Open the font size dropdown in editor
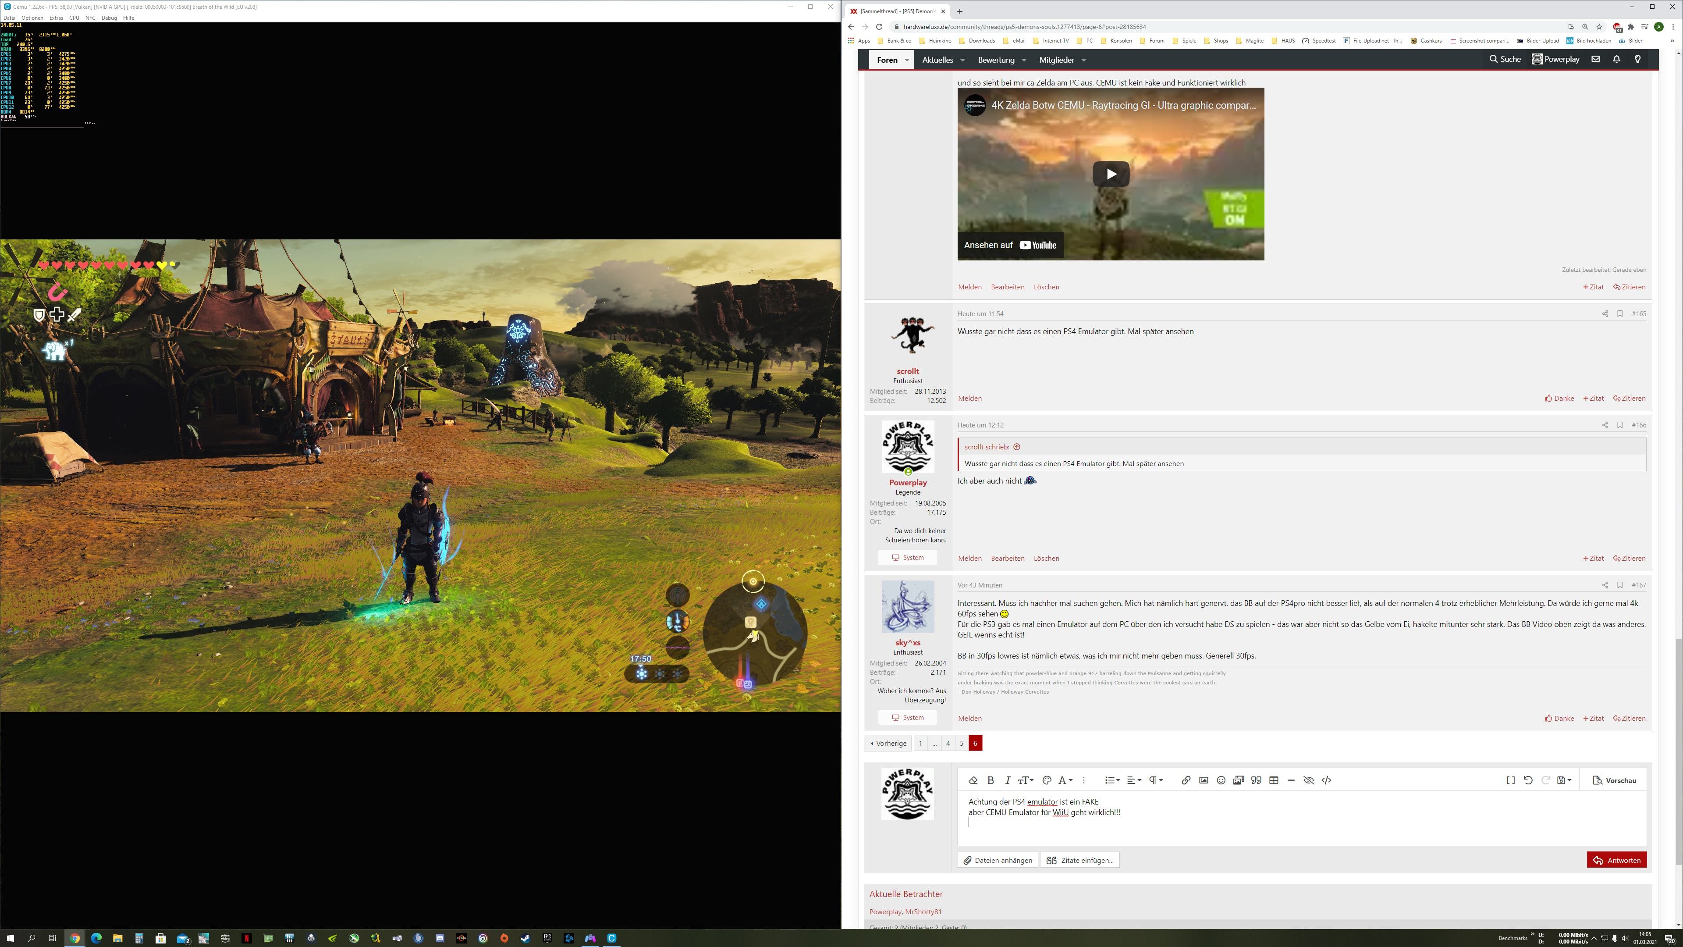This screenshot has height=947, width=1683. click(x=1026, y=780)
